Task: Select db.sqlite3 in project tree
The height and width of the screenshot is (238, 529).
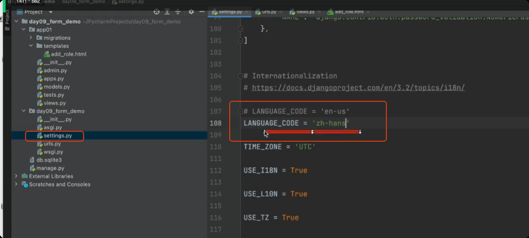Action: 46,160
